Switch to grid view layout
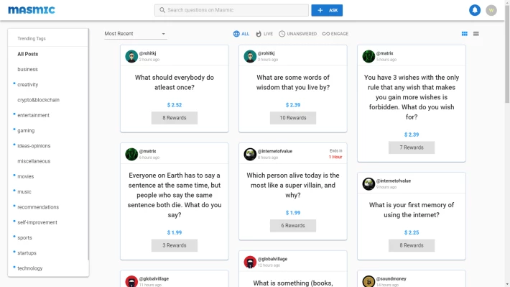The width and height of the screenshot is (510, 287). click(x=465, y=34)
